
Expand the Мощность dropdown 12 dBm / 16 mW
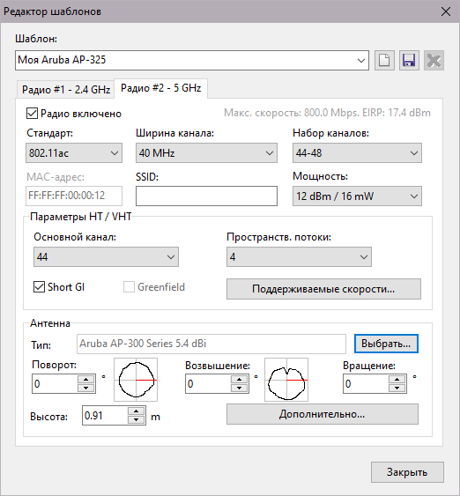click(x=357, y=196)
